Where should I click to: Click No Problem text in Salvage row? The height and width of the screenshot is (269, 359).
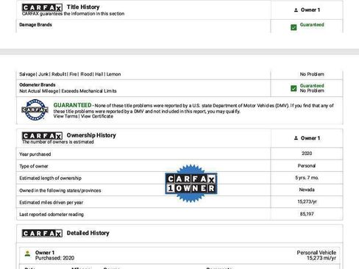click(312, 74)
